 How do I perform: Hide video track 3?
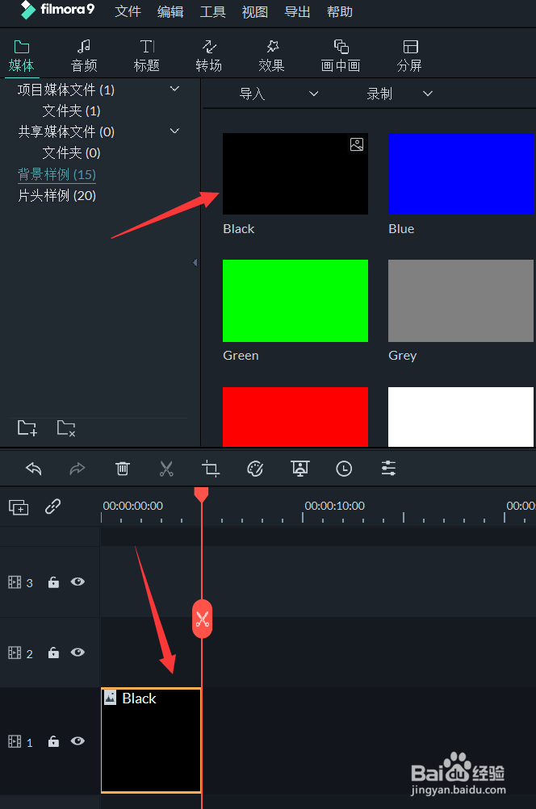pos(77,582)
